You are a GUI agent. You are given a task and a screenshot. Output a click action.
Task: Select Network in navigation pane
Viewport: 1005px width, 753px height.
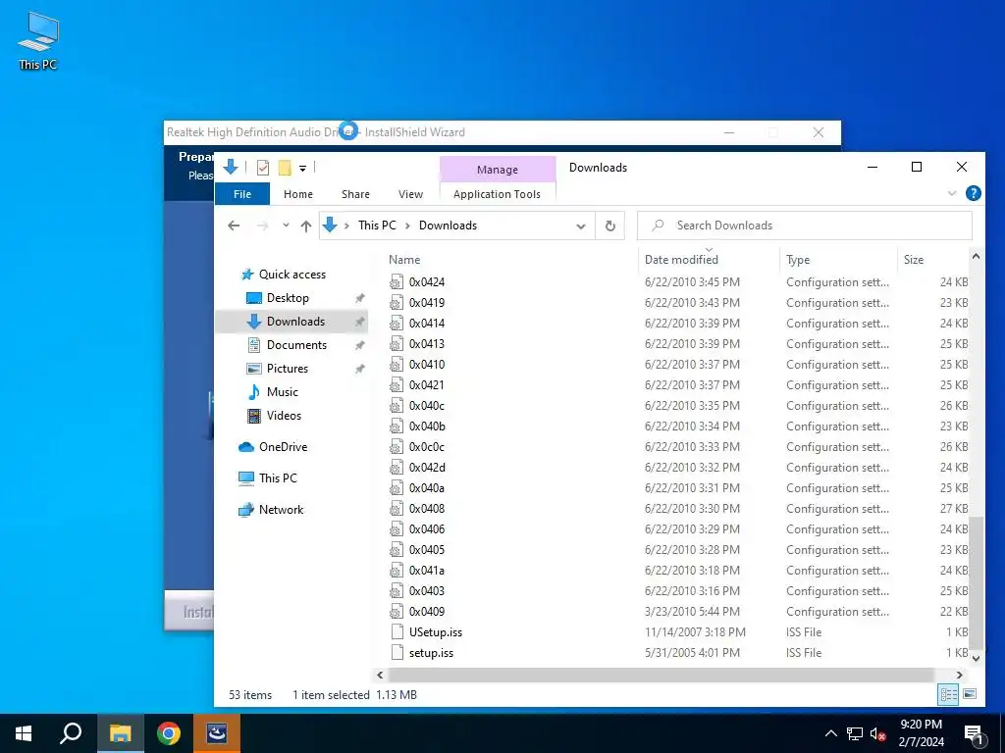pyautogui.click(x=281, y=510)
